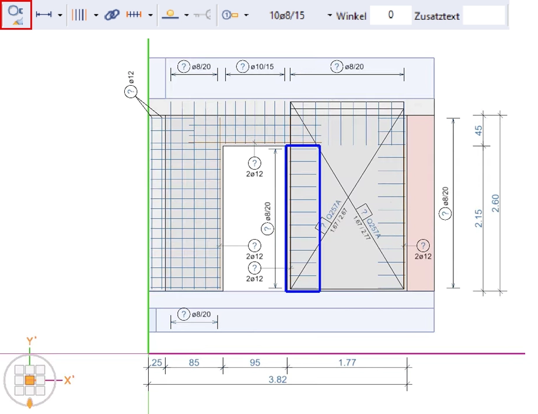Click the chain link icon

coord(111,15)
